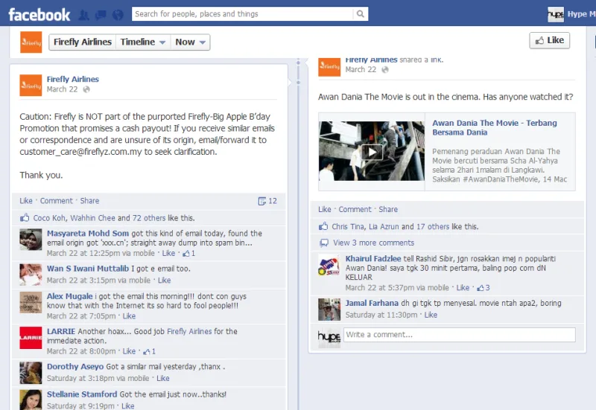The width and height of the screenshot is (596, 410).
Task: Click the thumbs-up icon next to Coco Koh
Action: click(x=25, y=218)
